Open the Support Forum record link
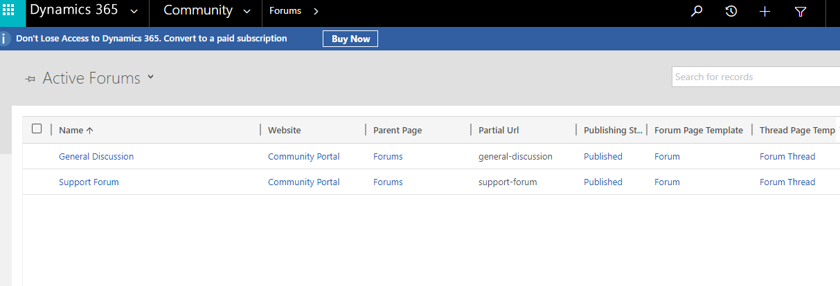The height and width of the screenshot is (286, 840). (x=89, y=182)
